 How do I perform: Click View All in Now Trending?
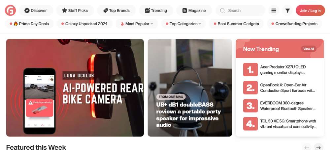[x=309, y=49]
